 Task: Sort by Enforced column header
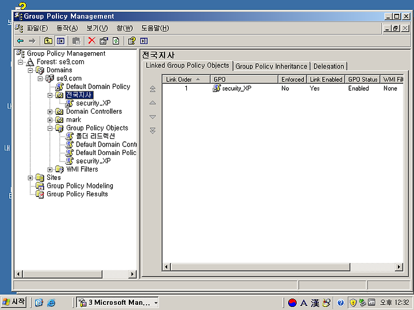coord(293,79)
